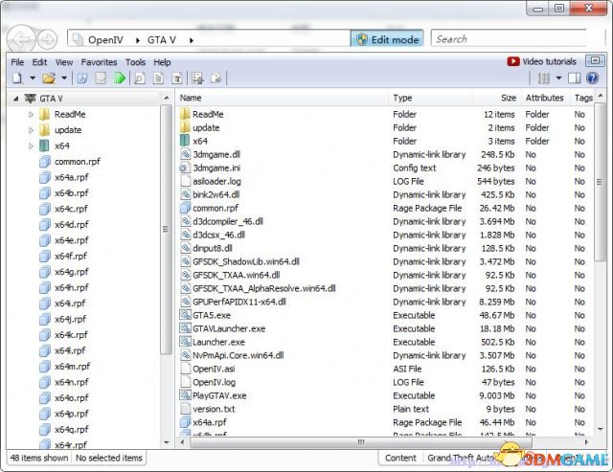
Task: Expand the x64 tree folder
Action: [31, 146]
